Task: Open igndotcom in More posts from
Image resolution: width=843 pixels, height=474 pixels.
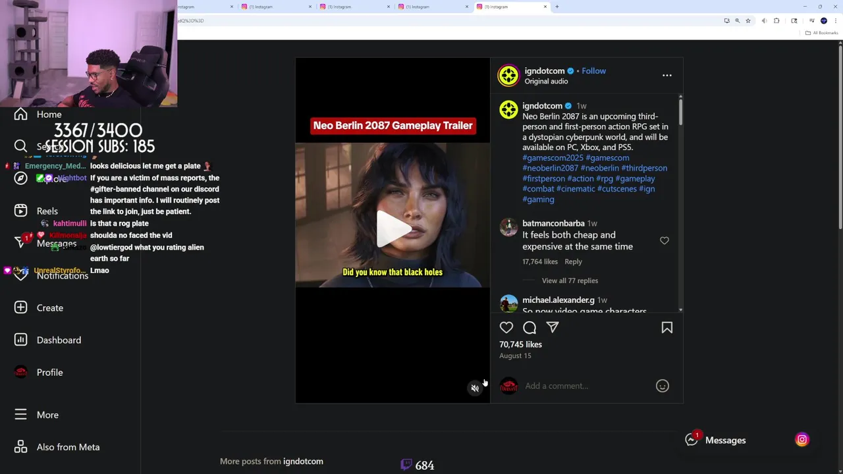Action: 303,461
